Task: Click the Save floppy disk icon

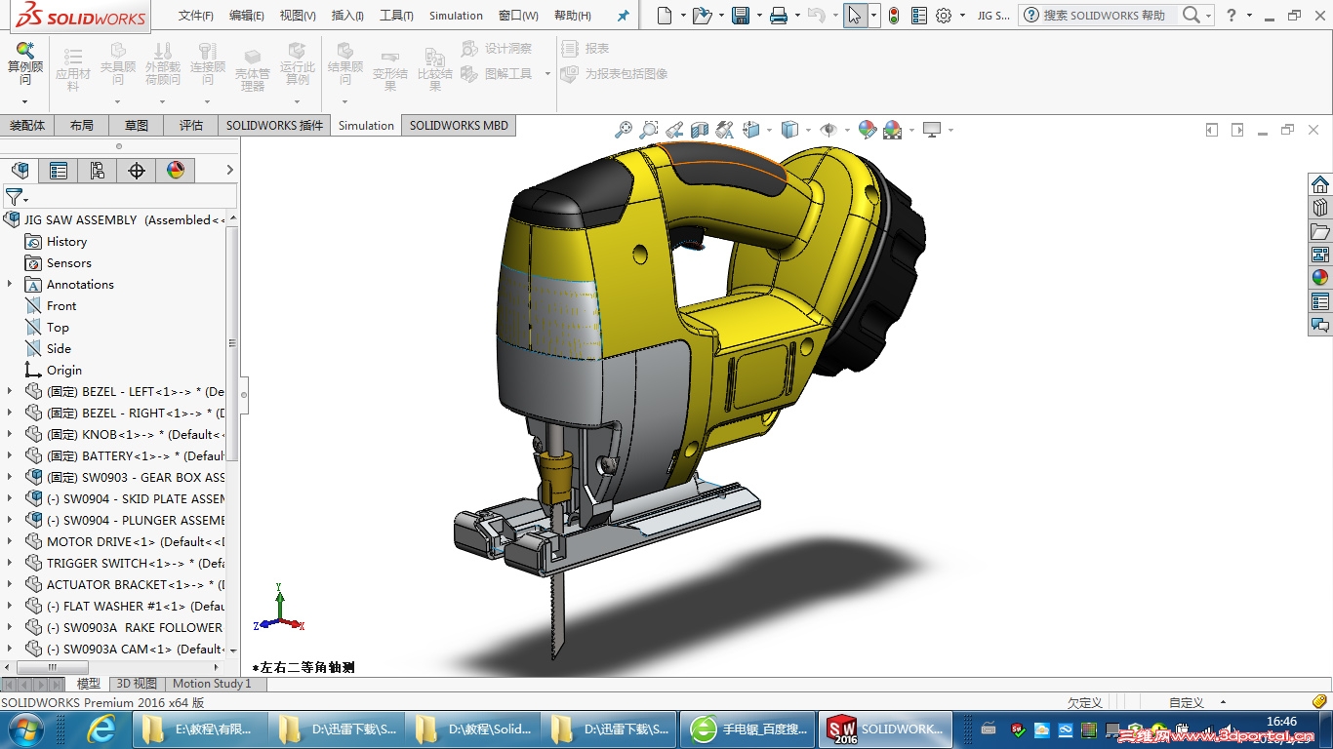Action: [x=741, y=16]
